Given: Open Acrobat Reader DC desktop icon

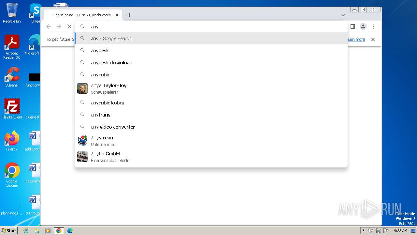Looking at the screenshot, I should click(12, 47).
